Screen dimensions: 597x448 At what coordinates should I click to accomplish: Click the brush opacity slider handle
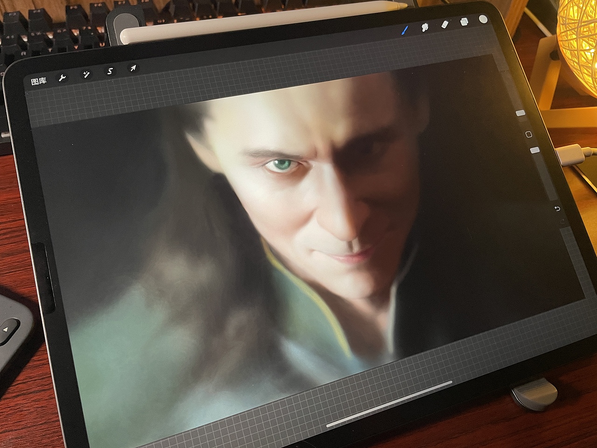(535, 150)
